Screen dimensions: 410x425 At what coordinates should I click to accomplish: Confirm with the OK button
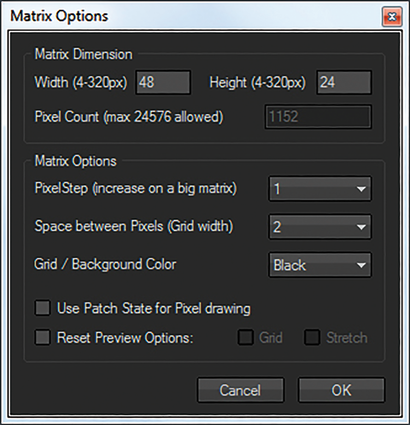coord(342,390)
